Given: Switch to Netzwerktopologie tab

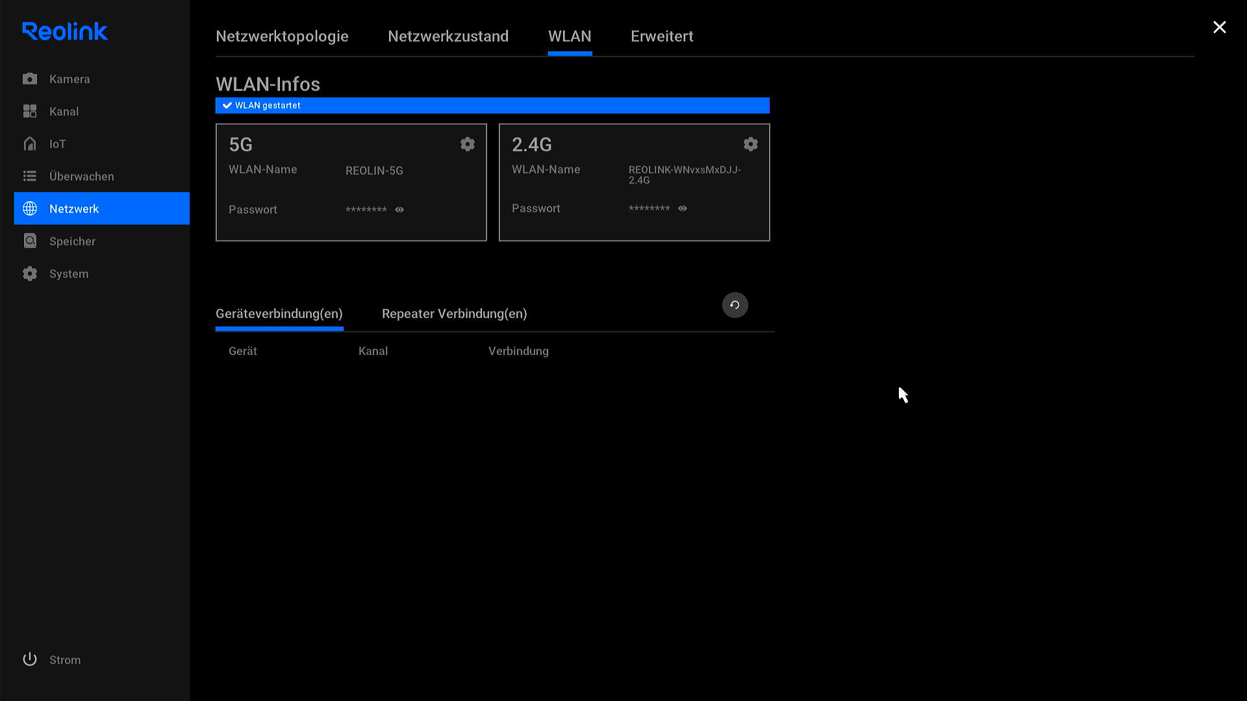Looking at the screenshot, I should [282, 36].
